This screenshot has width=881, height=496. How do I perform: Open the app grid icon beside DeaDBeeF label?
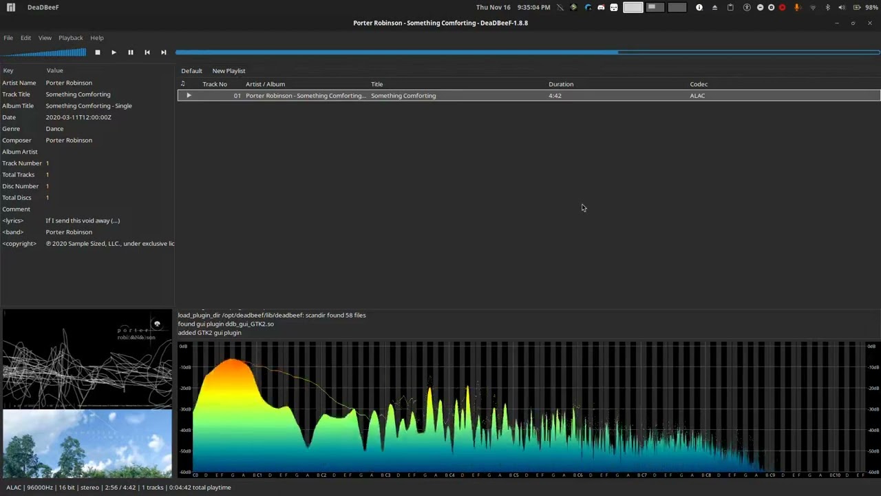pyautogui.click(x=12, y=7)
